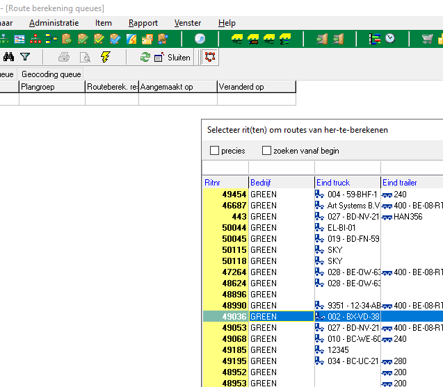Image resolution: width=443 pixels, height=387 pixels.
Task: Click the yellow lightning bolt icon
Action: 105,57
